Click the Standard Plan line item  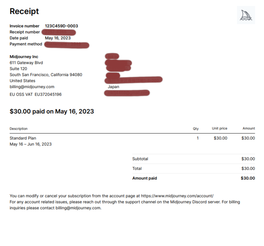click(x=23, y=138)
